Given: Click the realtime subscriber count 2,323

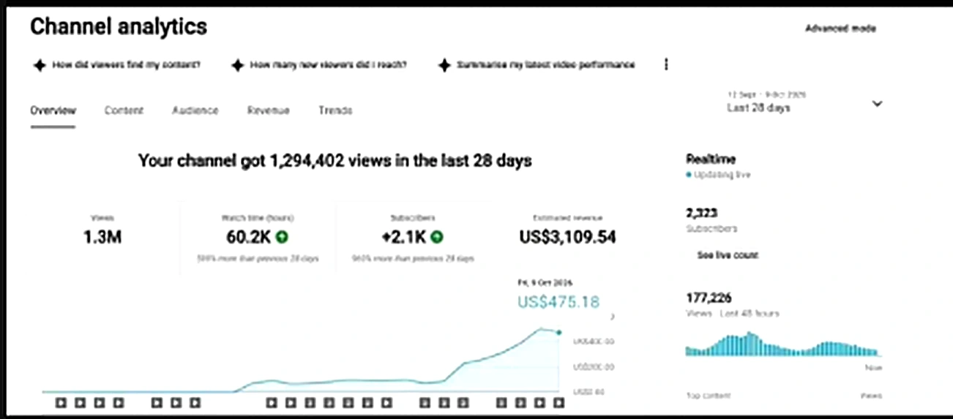Looking at the screenshot, I should pyautogui.click(x=701, y=214).
